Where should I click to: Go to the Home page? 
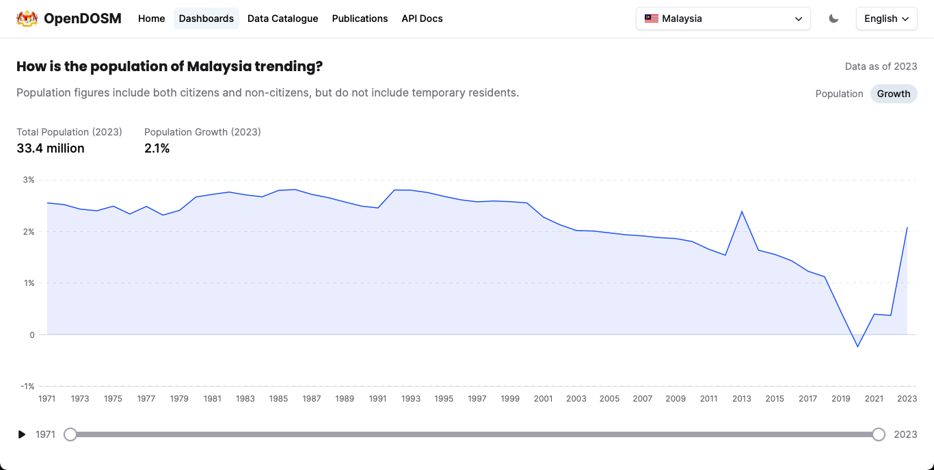point(152,18)
